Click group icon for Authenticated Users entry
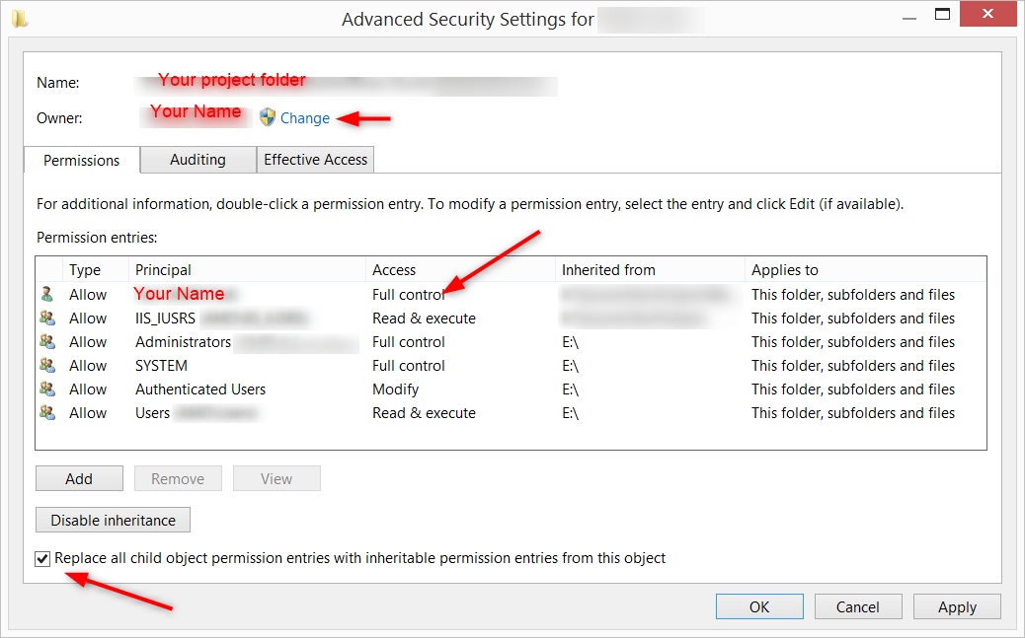This screenshot has height=638, width=1025. point(46,389)
